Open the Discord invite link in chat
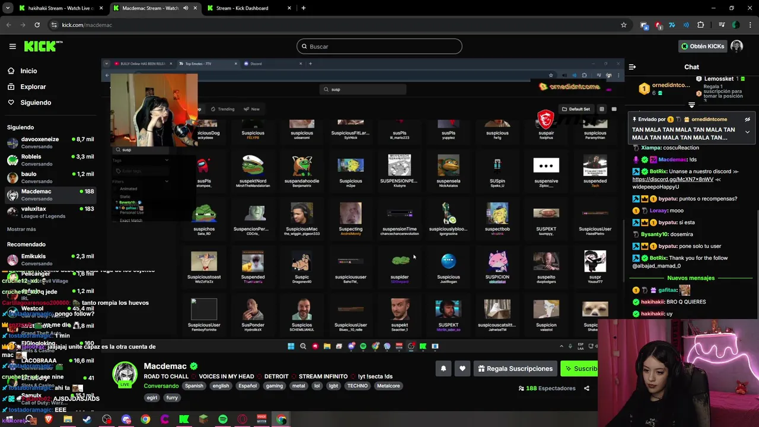 tap(672, 179)
